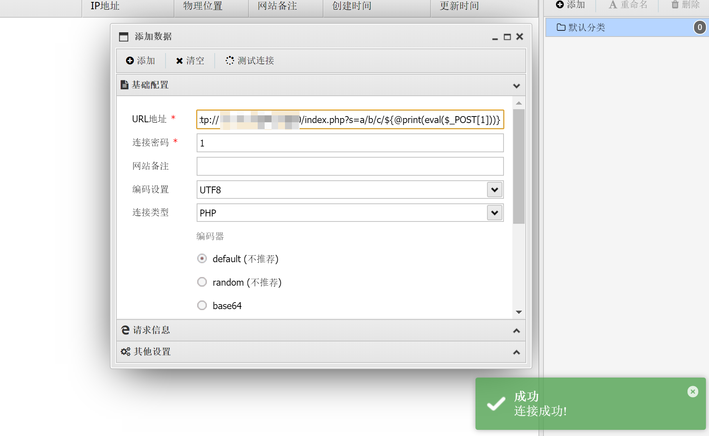Sort by the IP地址 column header

[x=128, y=7]
